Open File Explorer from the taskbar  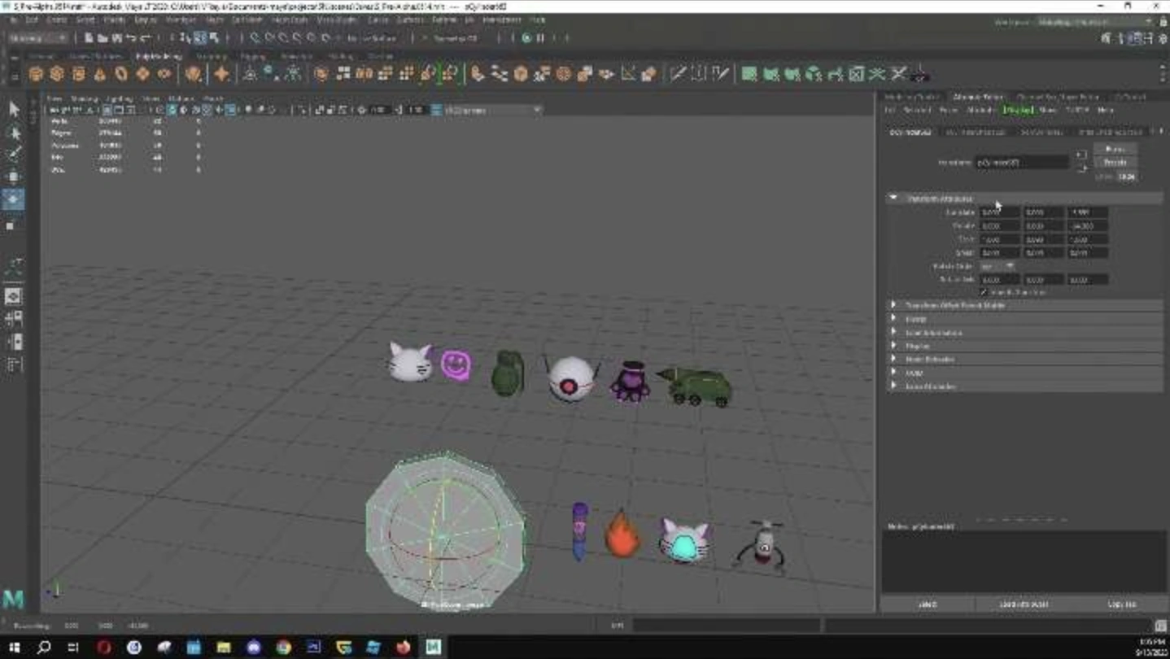[x=224, y=647]
